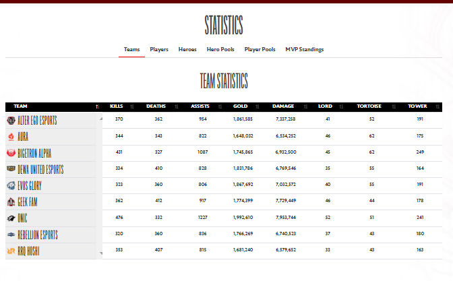Click the TOWER column header
453x281 pixels.
(x=417, y=106)
